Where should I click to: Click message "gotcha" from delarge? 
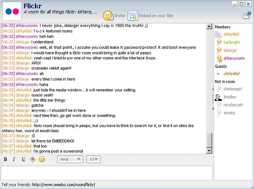coord(37,106)
